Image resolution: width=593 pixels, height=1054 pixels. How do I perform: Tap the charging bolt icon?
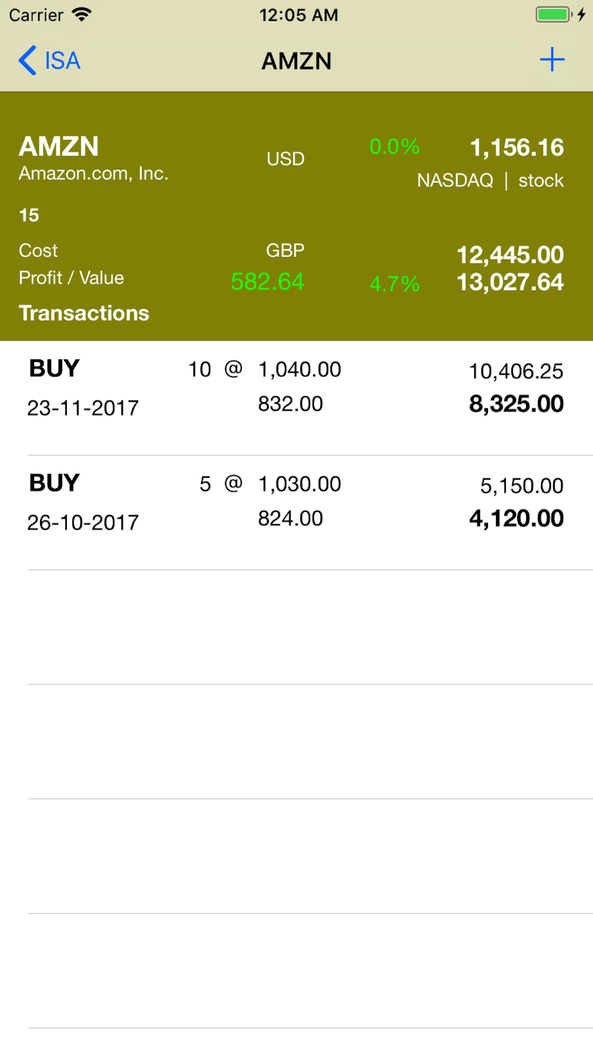tap(581, 15)
